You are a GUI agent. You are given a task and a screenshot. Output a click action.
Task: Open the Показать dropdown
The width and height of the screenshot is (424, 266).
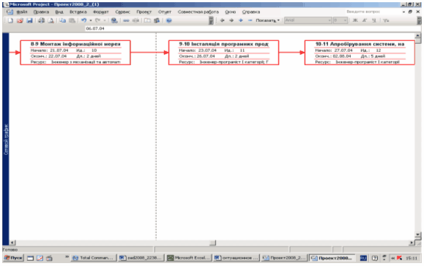click(268, 20)
